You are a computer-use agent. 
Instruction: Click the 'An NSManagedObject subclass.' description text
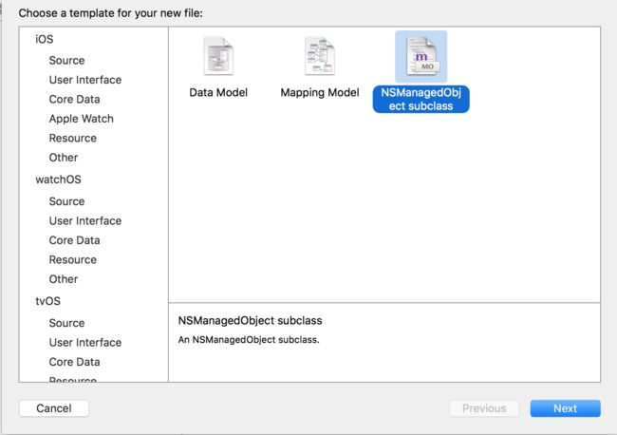point(249,340)
